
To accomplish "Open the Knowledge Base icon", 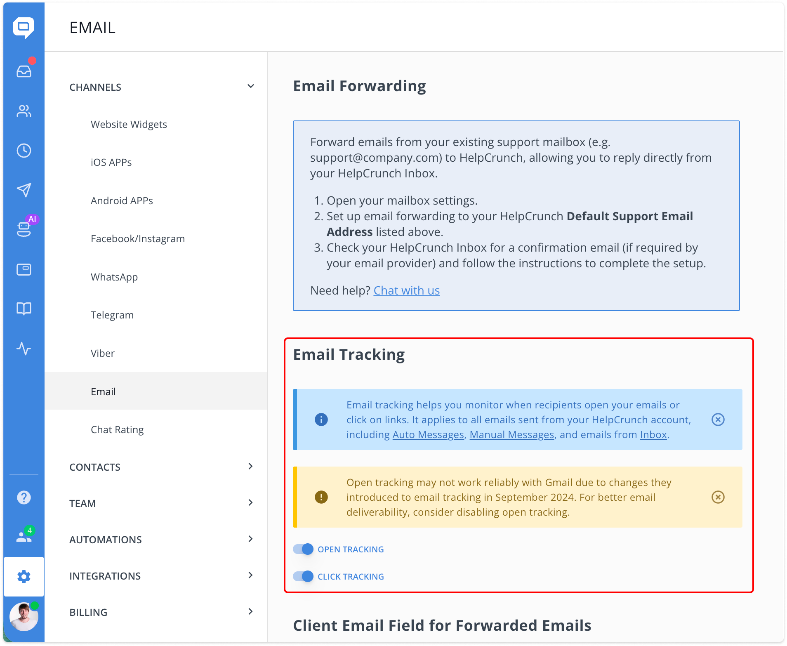I will point(24,309).
